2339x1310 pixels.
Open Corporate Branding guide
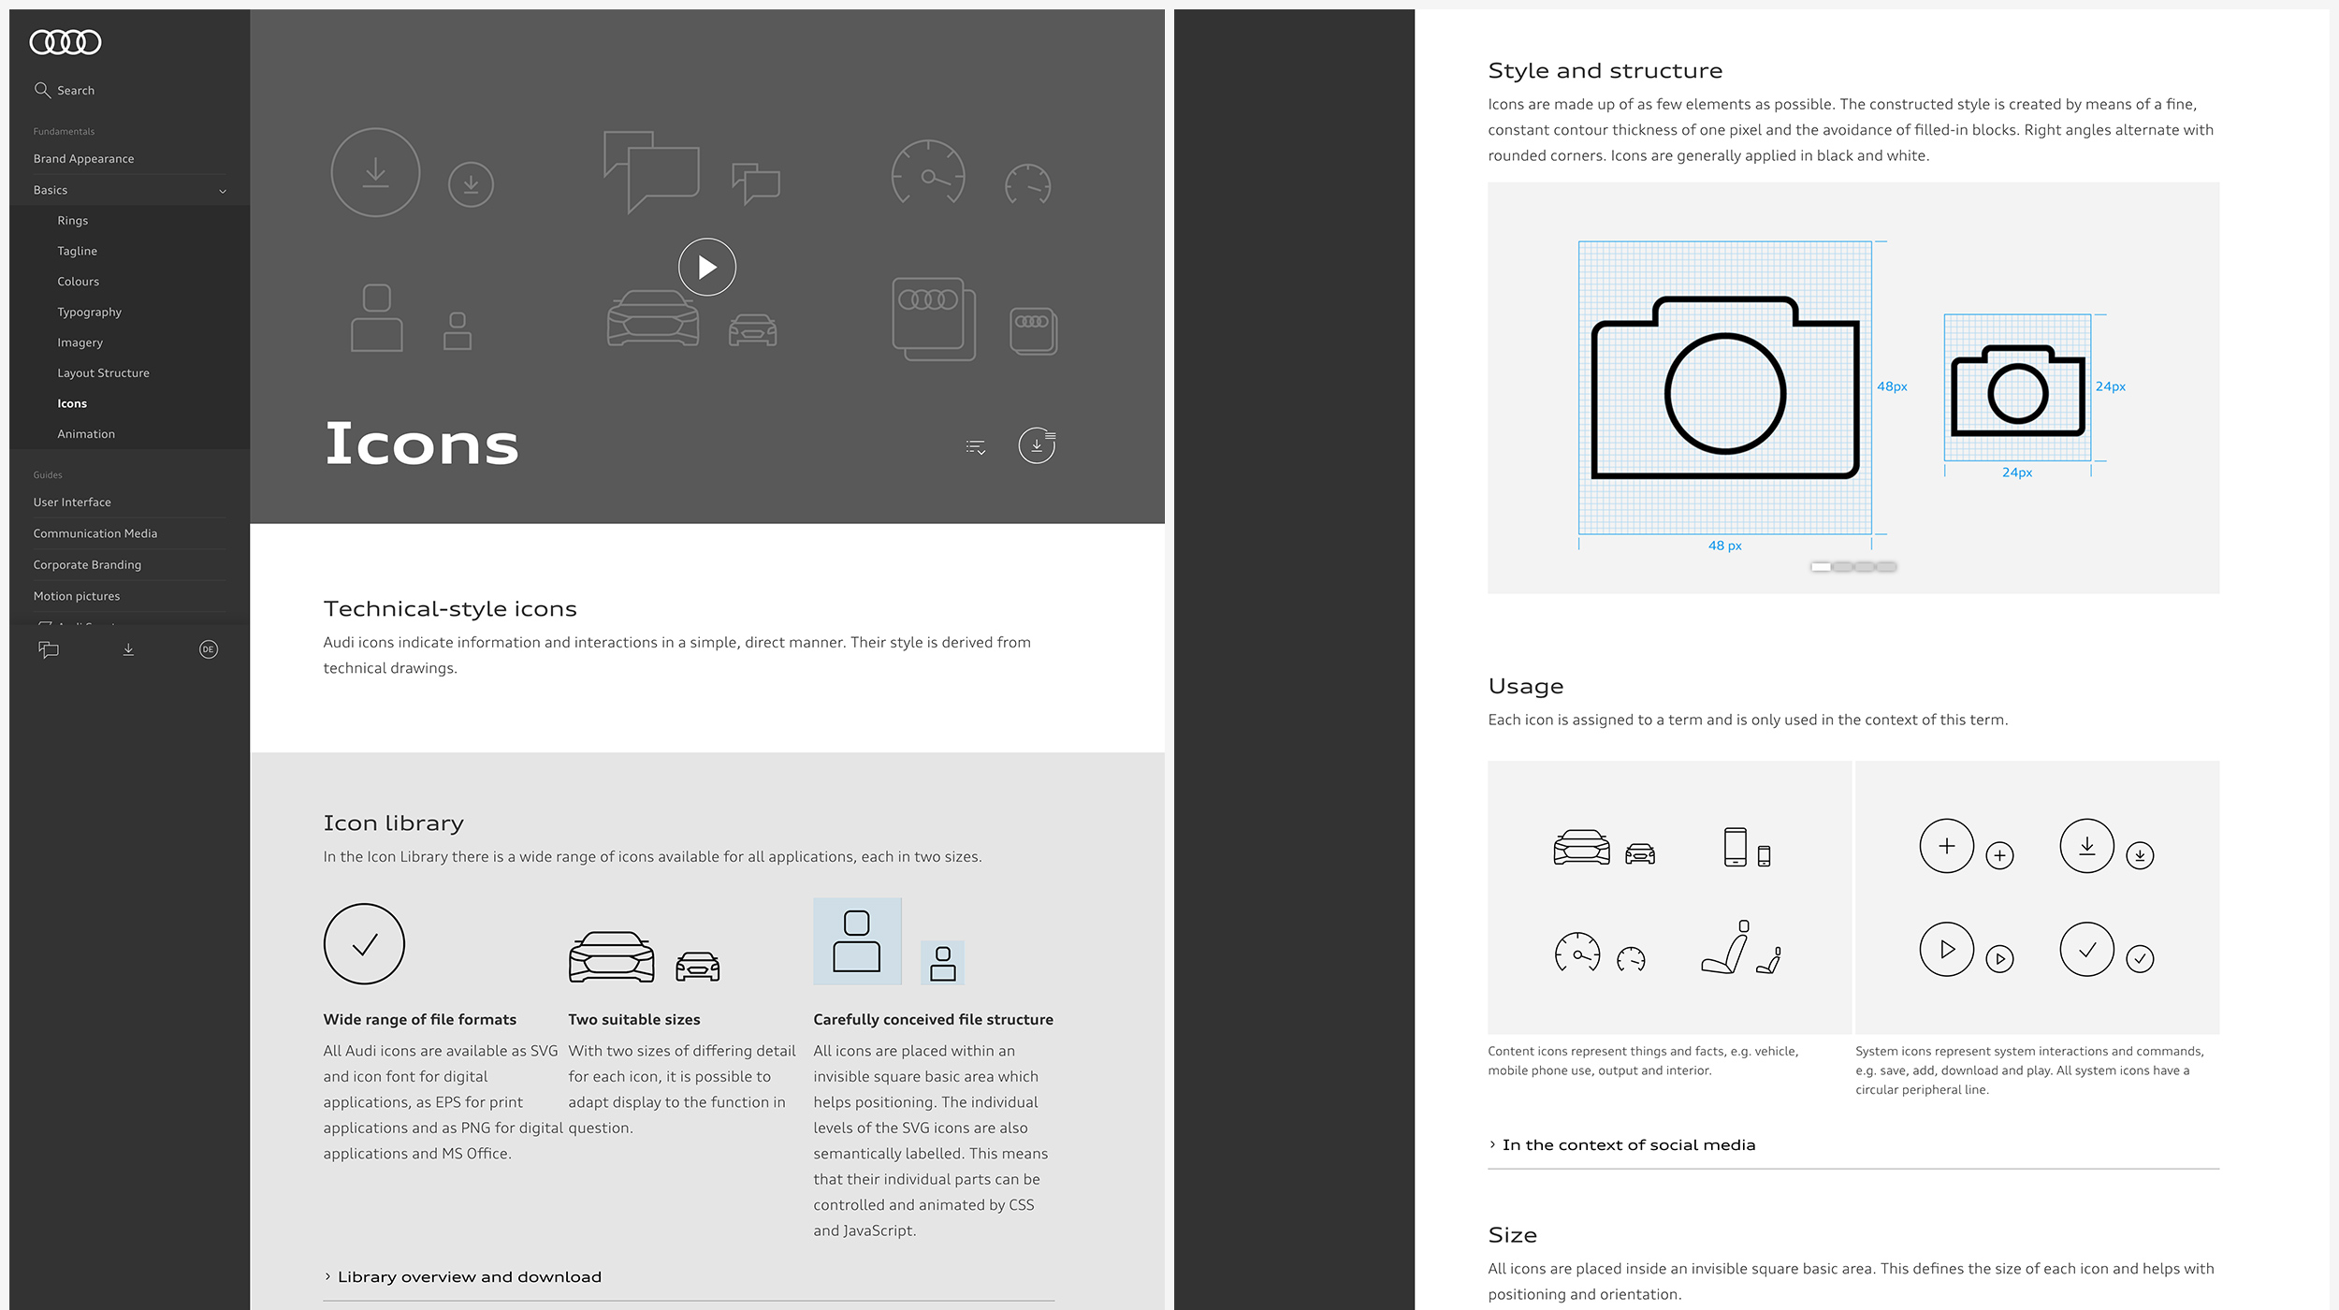(x=88, y=565)
